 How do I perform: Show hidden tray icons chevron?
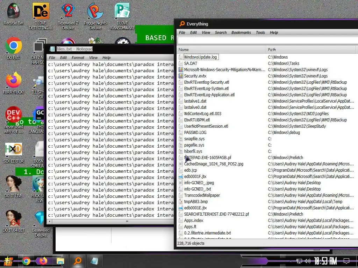tap(291, 261)
